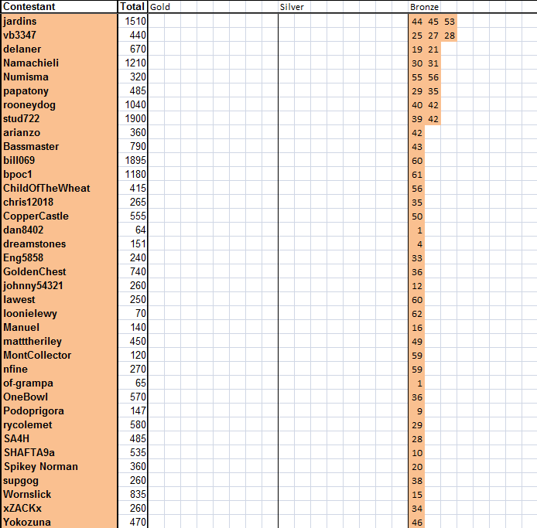Select the ChildOfTheWheat contestant cell
The image size is (537, 528).
coord(60,188)
